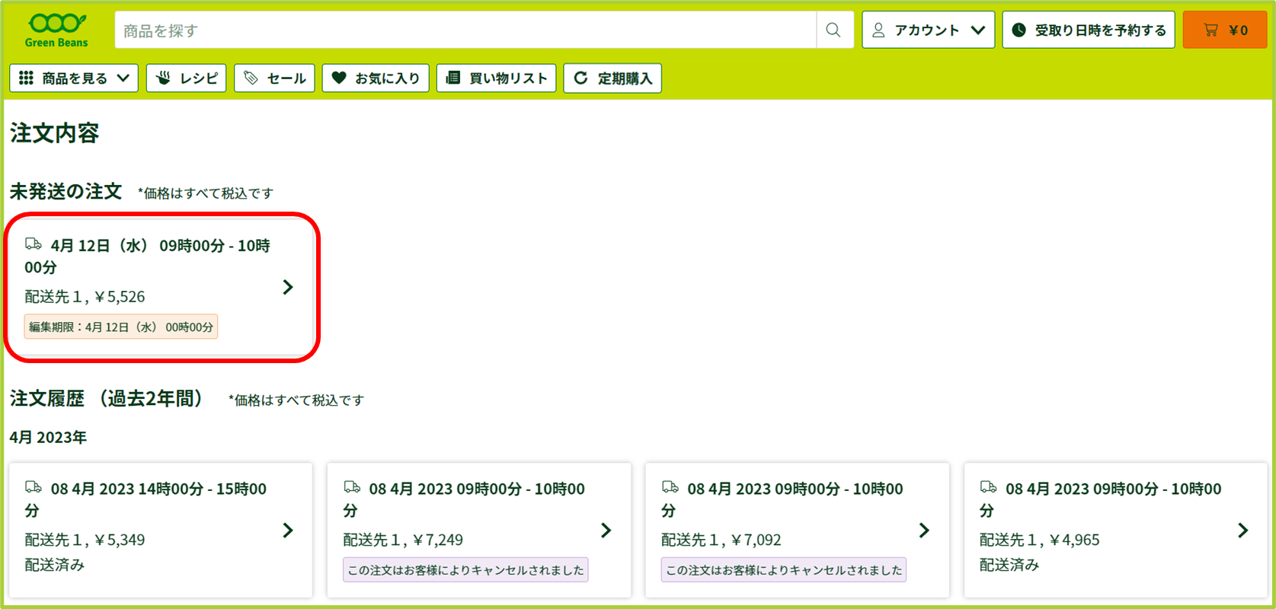This screenshot has height=609, width=1276.
Task: Click chevron on the ¥7,249 order card
Action: [x=606, y=531]
